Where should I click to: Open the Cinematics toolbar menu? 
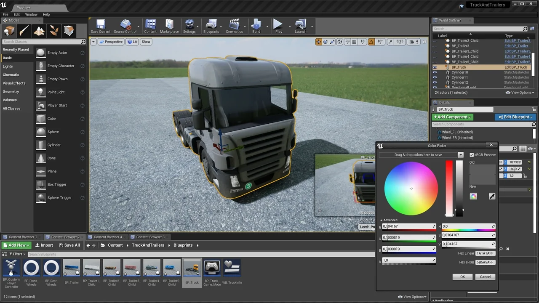coord(234,26)
